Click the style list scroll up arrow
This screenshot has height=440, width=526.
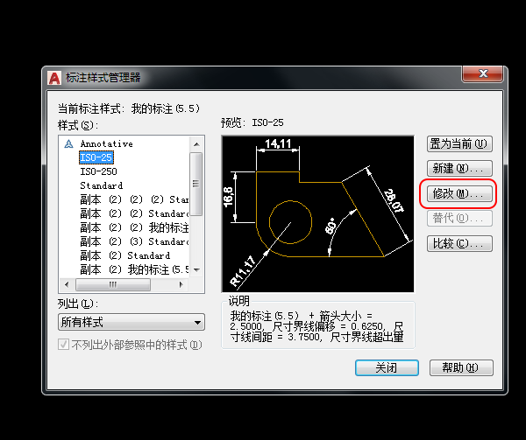point(196,144)
